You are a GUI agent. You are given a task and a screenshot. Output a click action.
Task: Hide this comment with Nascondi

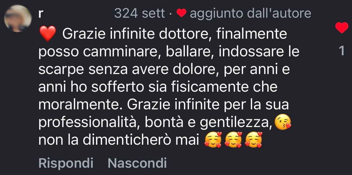tap(137, 163)
